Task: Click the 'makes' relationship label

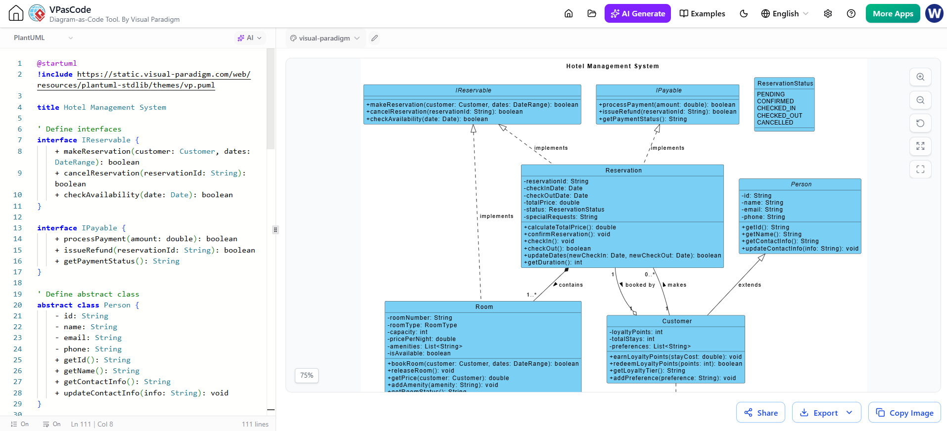Action: click(x=677, y=285)
